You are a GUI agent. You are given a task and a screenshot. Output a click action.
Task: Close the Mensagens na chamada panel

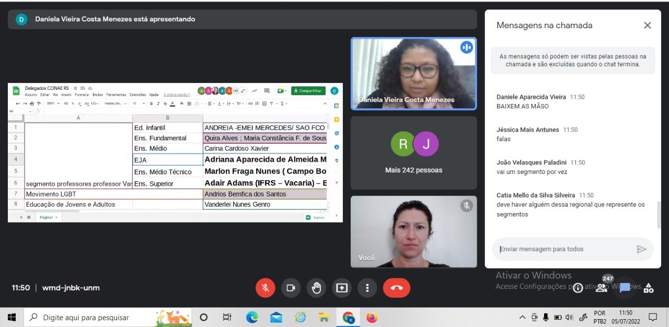647,25
